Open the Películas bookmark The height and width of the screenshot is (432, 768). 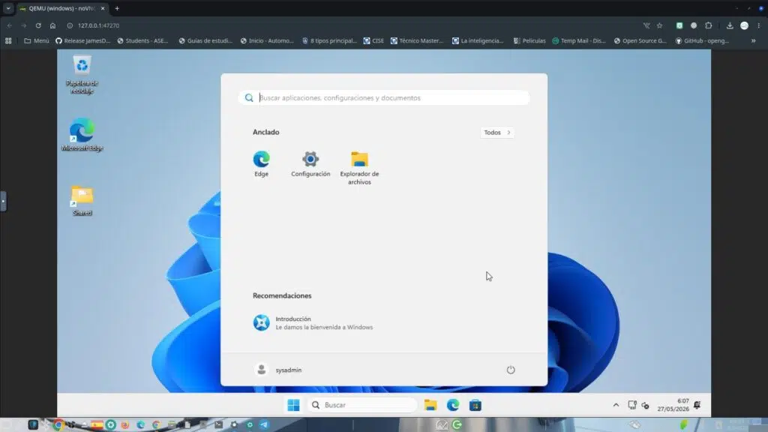pyautogui.click(x=529, y=40)
